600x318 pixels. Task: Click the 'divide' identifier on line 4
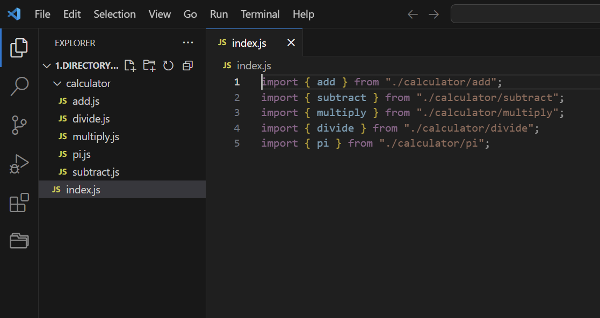(335, 128)
